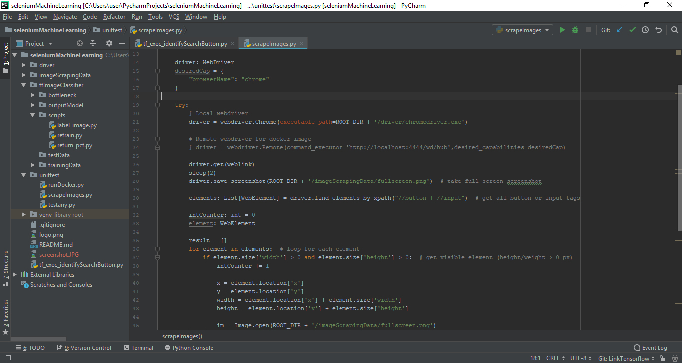Click the Project panel horizontal scrollbar

(39, 339)
